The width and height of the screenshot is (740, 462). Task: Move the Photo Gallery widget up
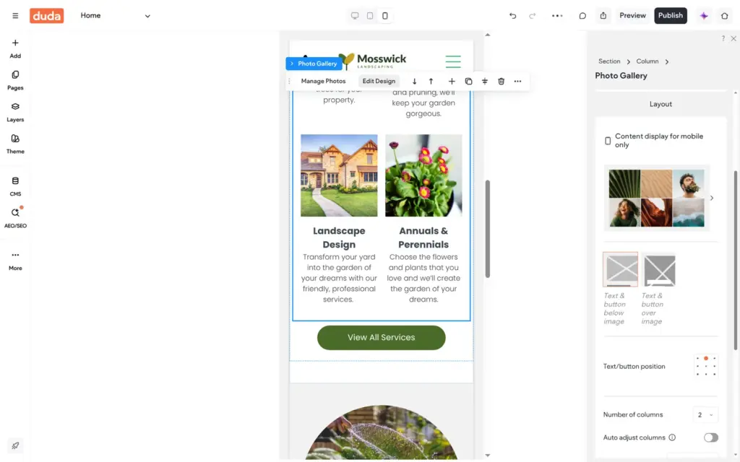click(431, 81)
